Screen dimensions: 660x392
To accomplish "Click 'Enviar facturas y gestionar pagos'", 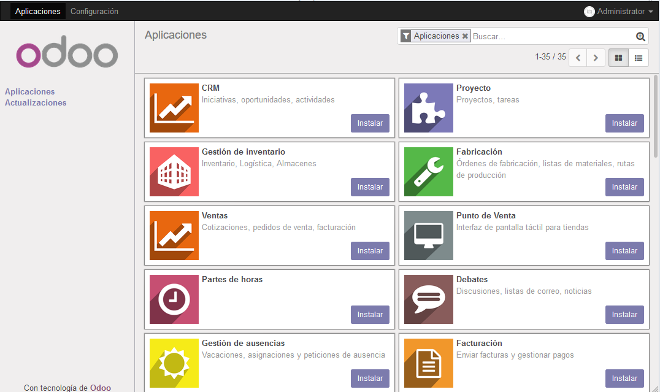I will tap(515, 355).
